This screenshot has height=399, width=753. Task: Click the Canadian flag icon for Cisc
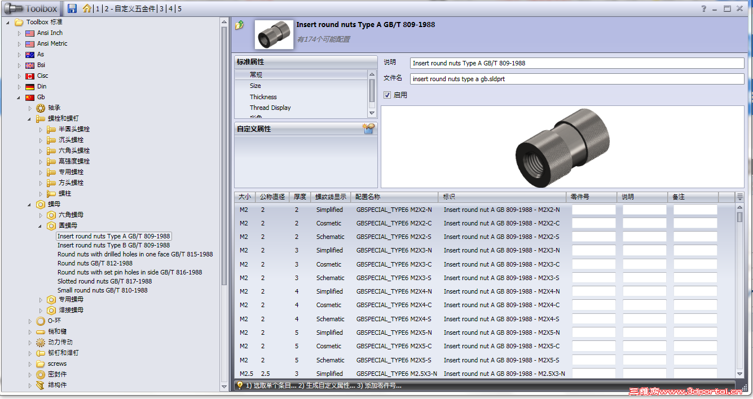coord(30,76)
